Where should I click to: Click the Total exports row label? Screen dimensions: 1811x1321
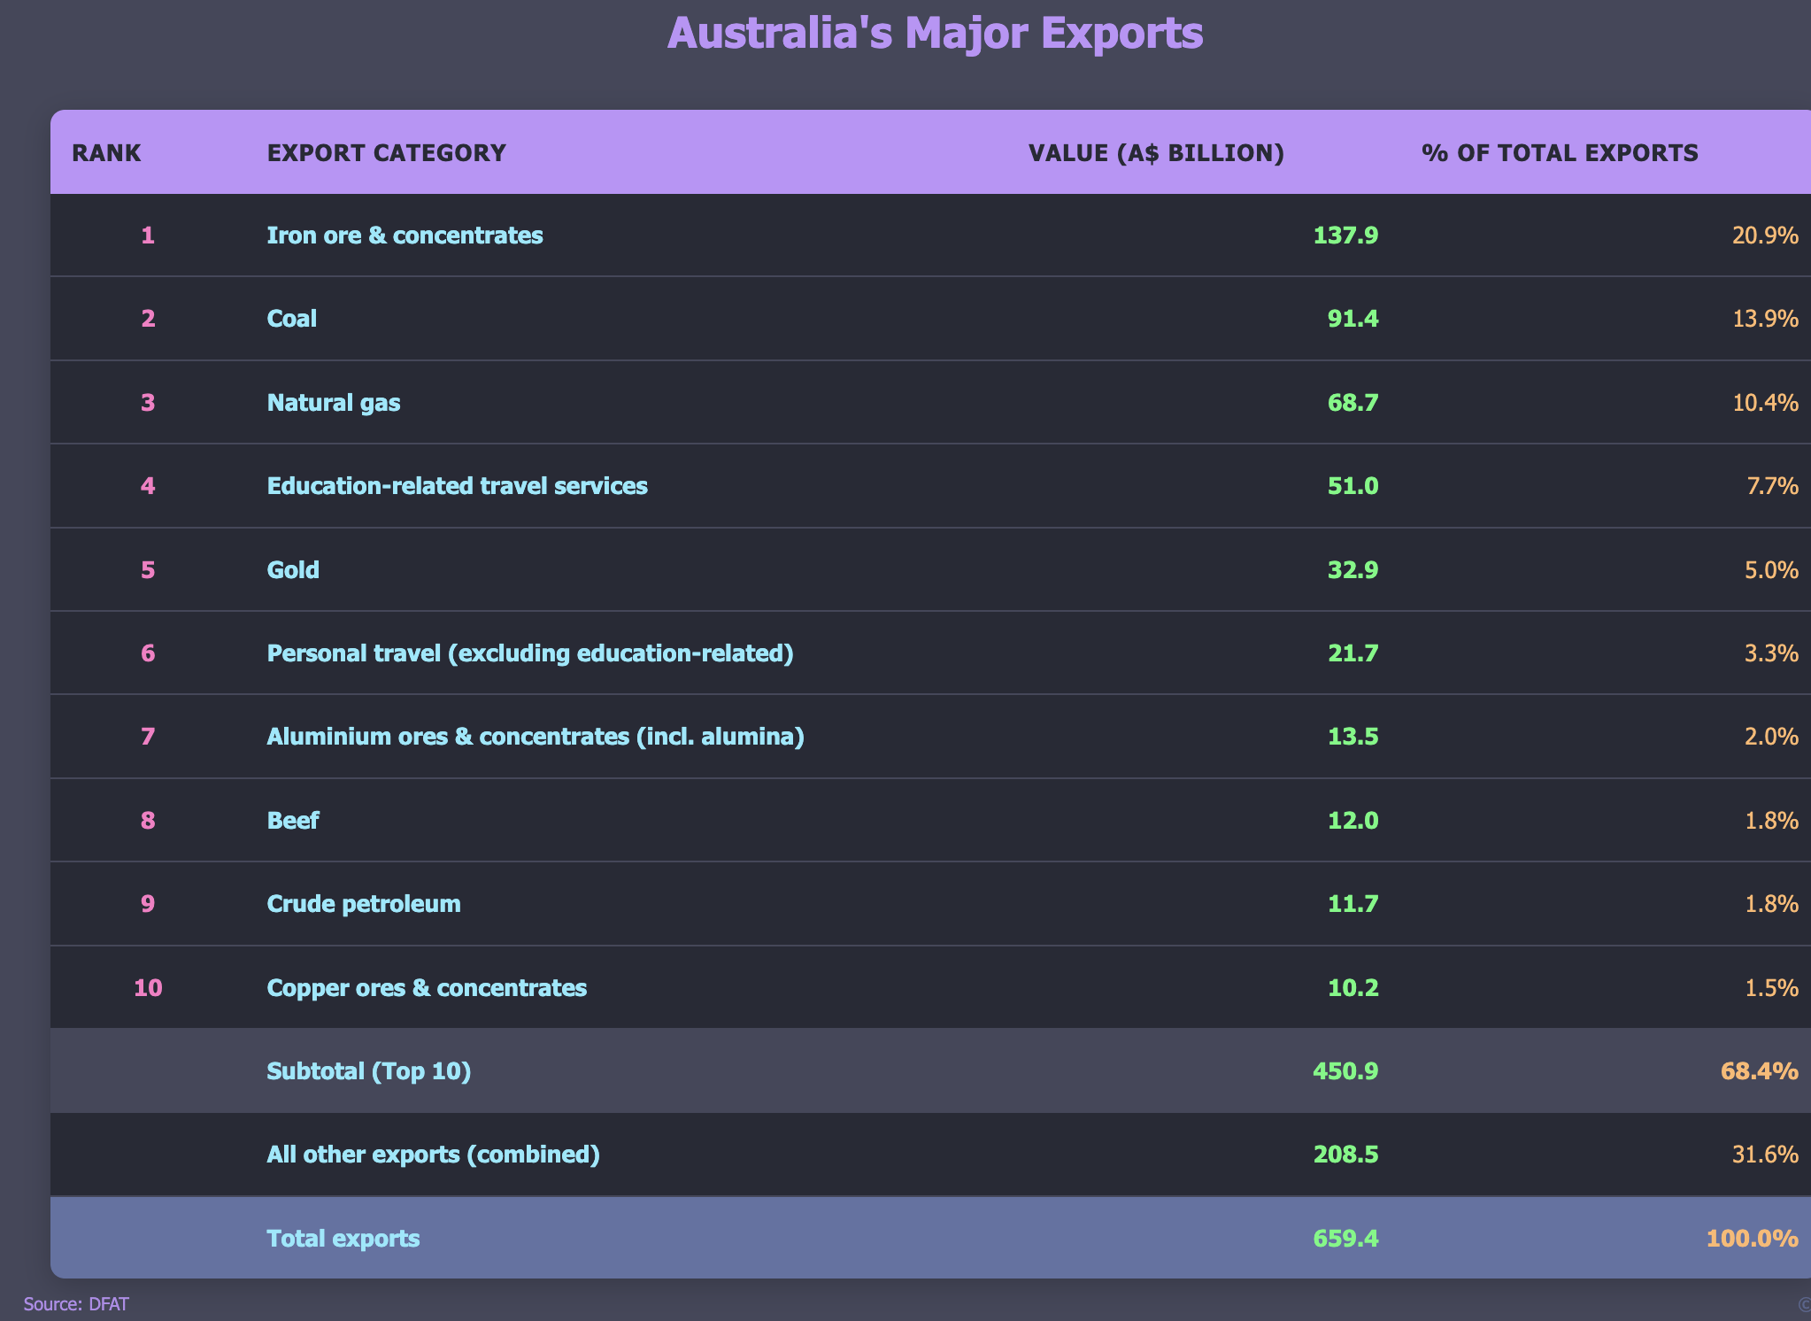pyautogui.click(x=343, y=1239)
